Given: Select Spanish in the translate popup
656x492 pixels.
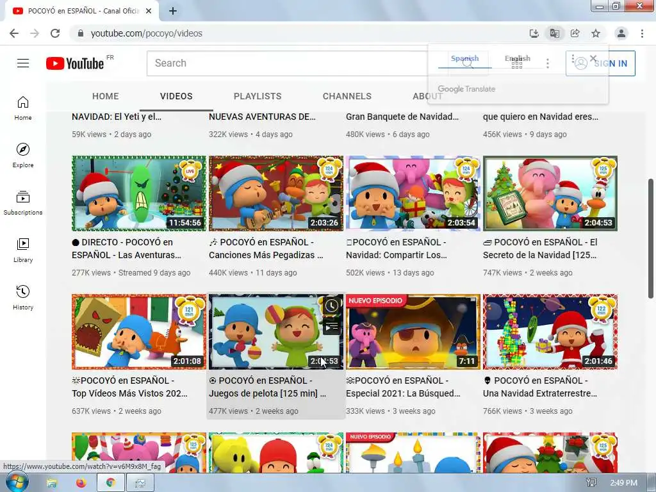Looking at the screenshot, I should (x=465, y=58).
